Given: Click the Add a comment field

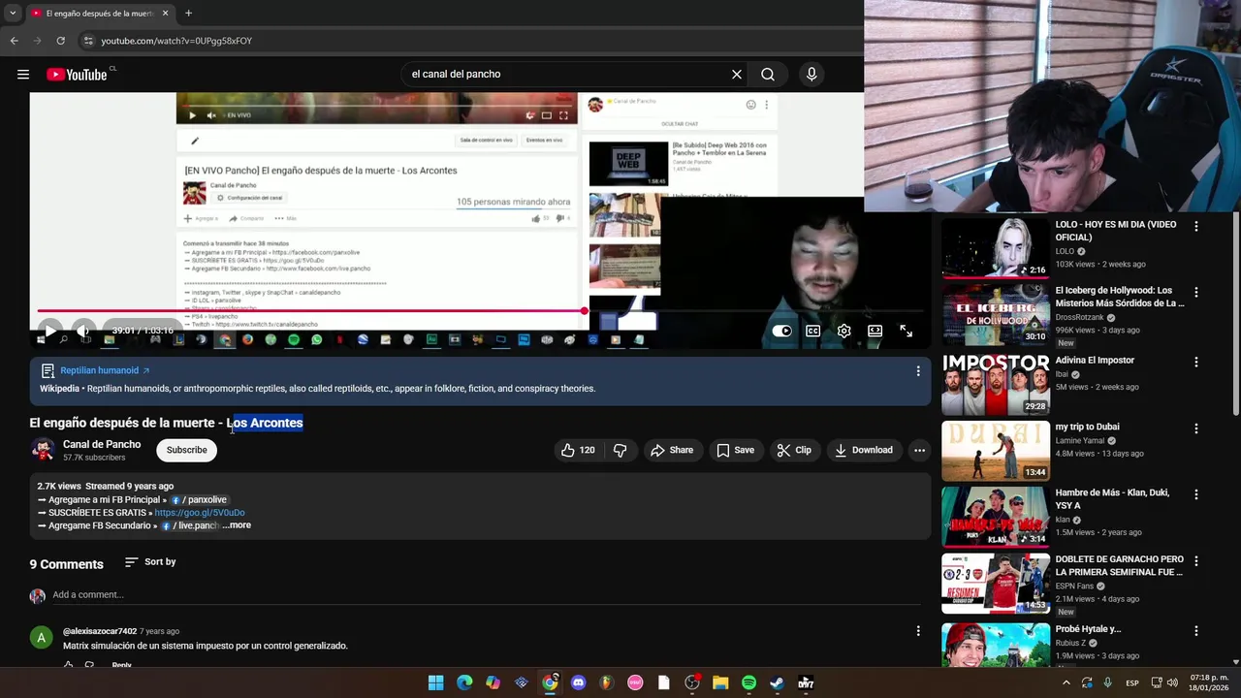Looking at the screenshot, I should 485,595.
